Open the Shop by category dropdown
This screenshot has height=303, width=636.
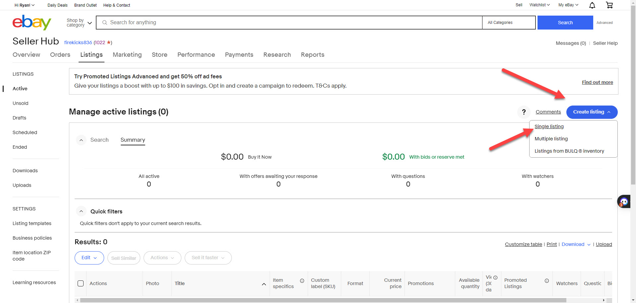pyautogui.click(x=79, y=23)
